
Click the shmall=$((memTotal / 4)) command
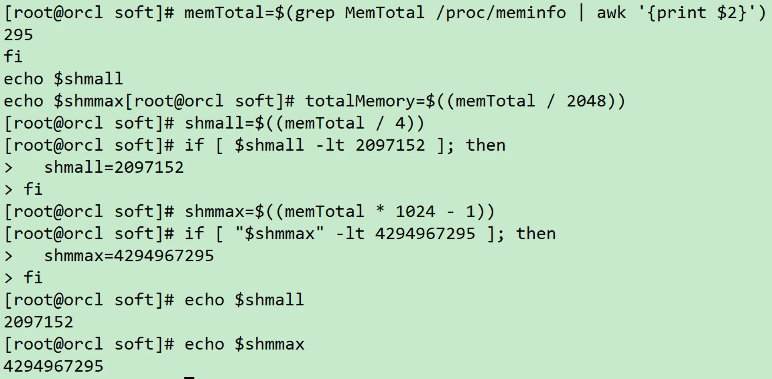(304, 123)
